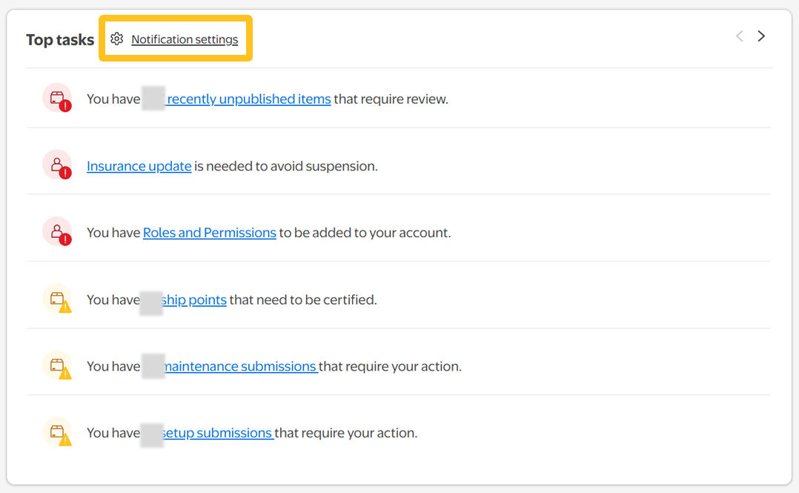Open the ship points link
Image resolution: width=799 pixels, height=493 pixels.
point(194,300)
